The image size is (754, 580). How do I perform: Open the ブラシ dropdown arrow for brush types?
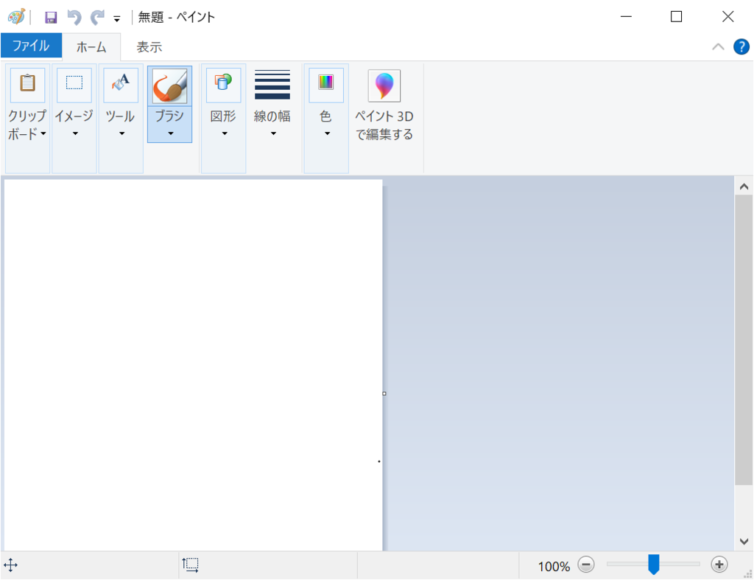tap(169, 133)
